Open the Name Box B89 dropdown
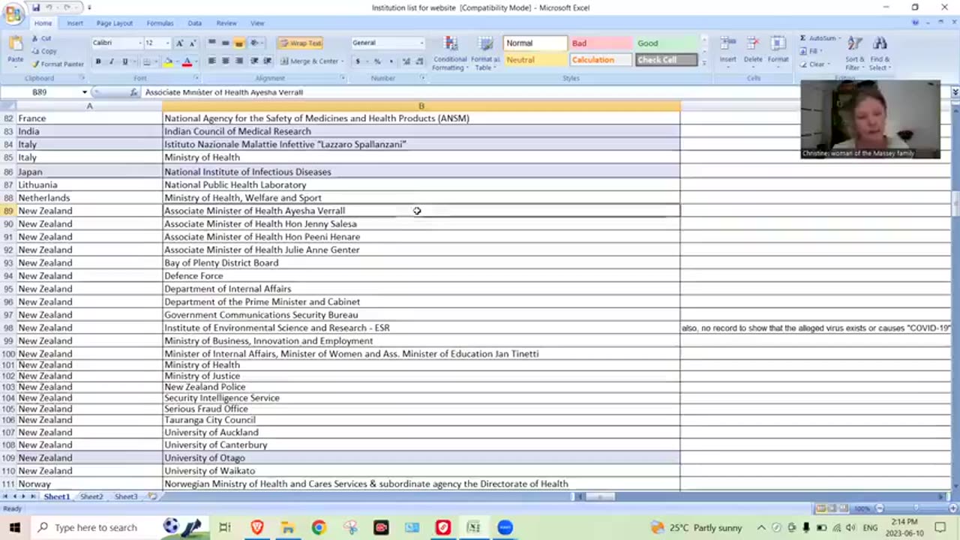 84,92
